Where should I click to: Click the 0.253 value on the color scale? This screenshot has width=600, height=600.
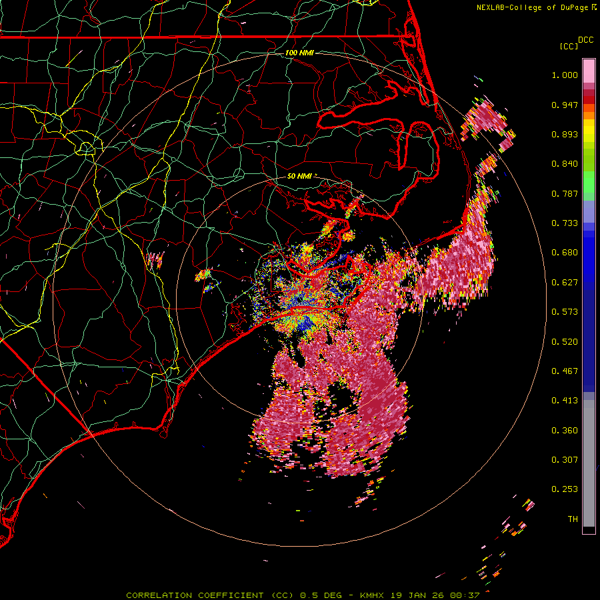click(x=565, y=489)
